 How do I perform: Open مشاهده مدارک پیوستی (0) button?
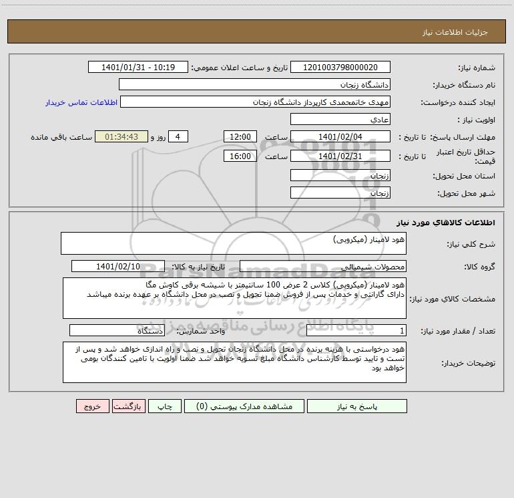coord(244,406)
